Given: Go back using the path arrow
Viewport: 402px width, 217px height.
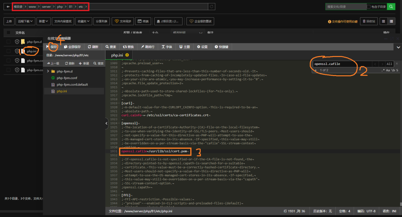Looking at the screenshot, I should (x=8, y=7).
